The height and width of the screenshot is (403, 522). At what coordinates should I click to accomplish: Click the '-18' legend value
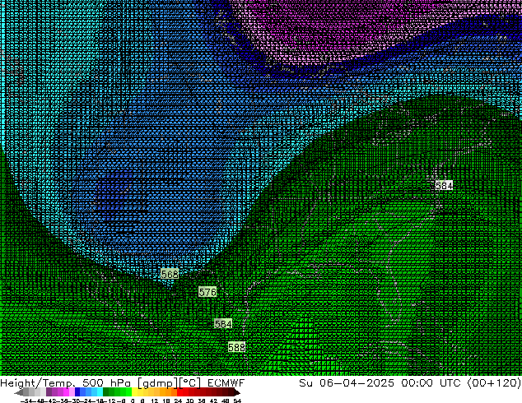[x=99, y=401]
